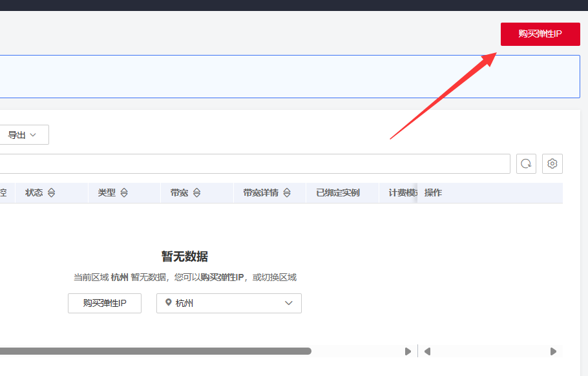Open table column settings gear

pyautogui.click(x=552, y=164)
